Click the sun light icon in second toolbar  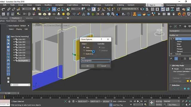[63, 14]
